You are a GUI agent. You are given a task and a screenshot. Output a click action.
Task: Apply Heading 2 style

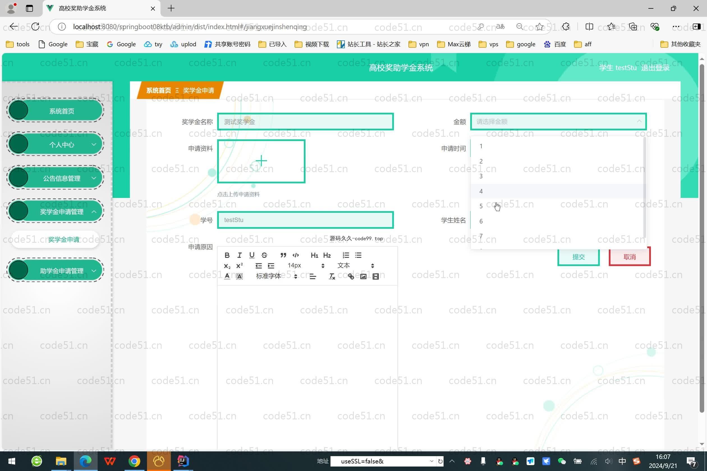tap(327, 255)
